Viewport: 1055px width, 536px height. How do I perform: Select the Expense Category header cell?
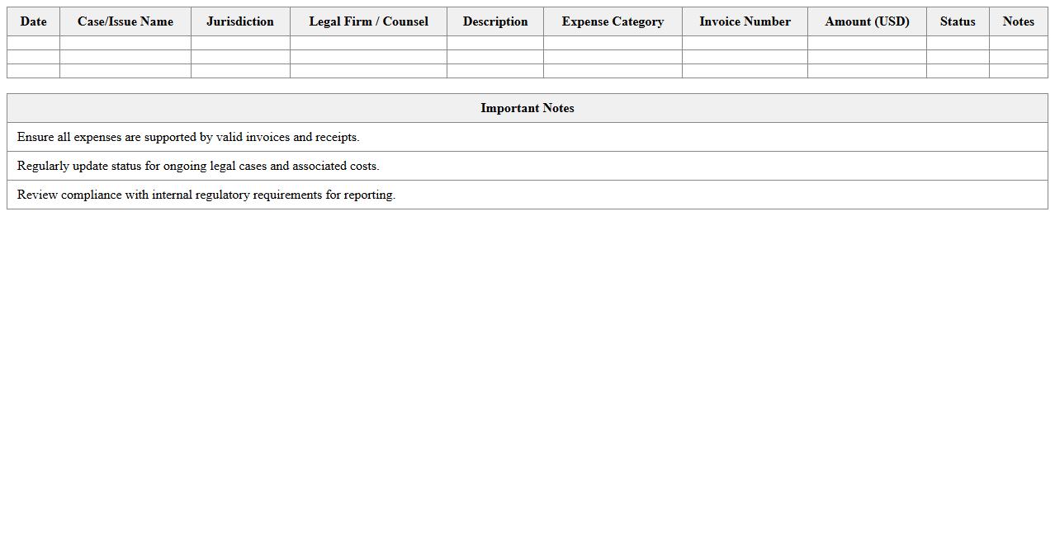point(612,21)
